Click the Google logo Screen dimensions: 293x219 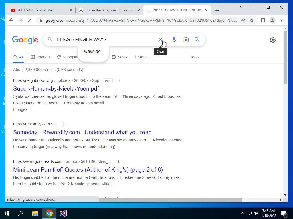(25, 40)
